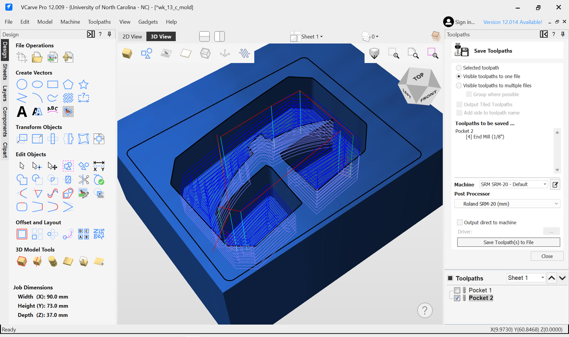Check the Pocket 1 toolpath visibility
This screenshot has width=569, height=337.
pos(457,290)
